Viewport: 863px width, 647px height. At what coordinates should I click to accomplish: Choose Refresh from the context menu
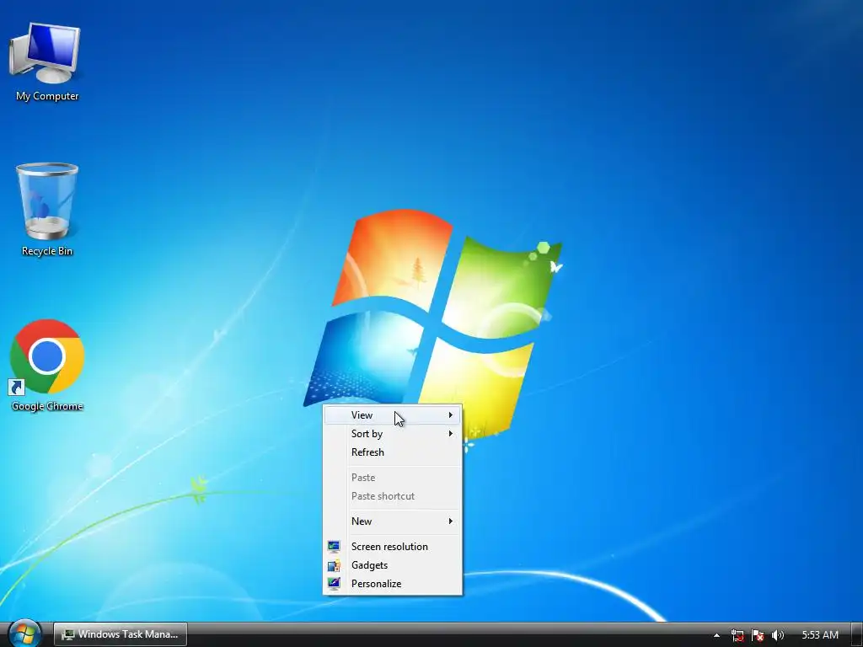[x=393, y=452]
